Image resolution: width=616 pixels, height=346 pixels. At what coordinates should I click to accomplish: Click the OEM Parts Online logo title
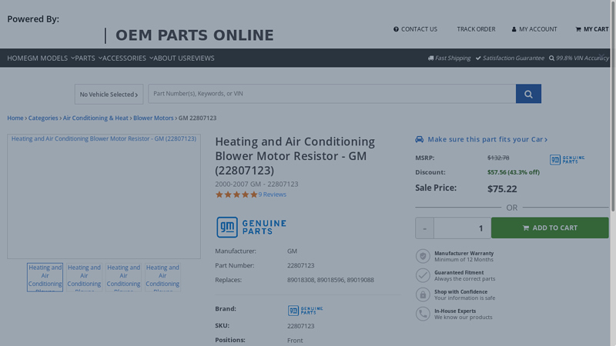coord(195,35)
